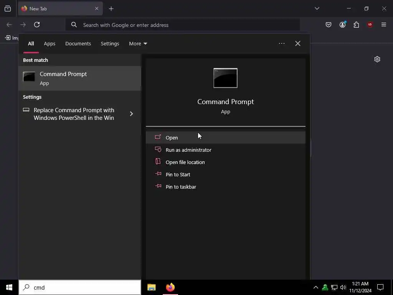
Task: Close the New Tab tab in Firefox
Action: pos(97,9)
